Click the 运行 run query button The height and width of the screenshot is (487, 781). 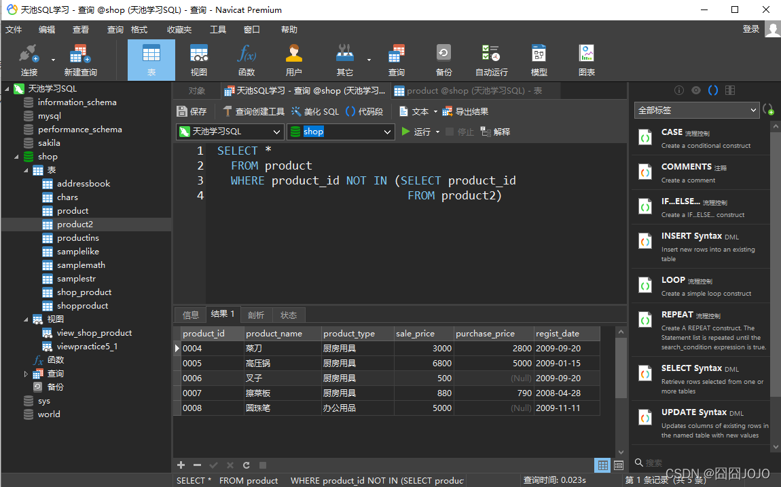pos(416,132)
